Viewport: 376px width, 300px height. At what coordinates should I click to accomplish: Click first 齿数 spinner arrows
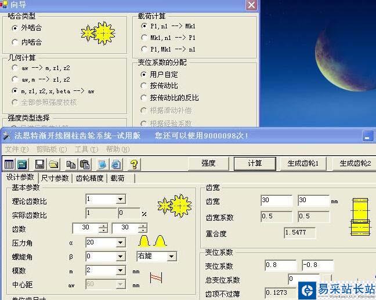click(103, 228)
